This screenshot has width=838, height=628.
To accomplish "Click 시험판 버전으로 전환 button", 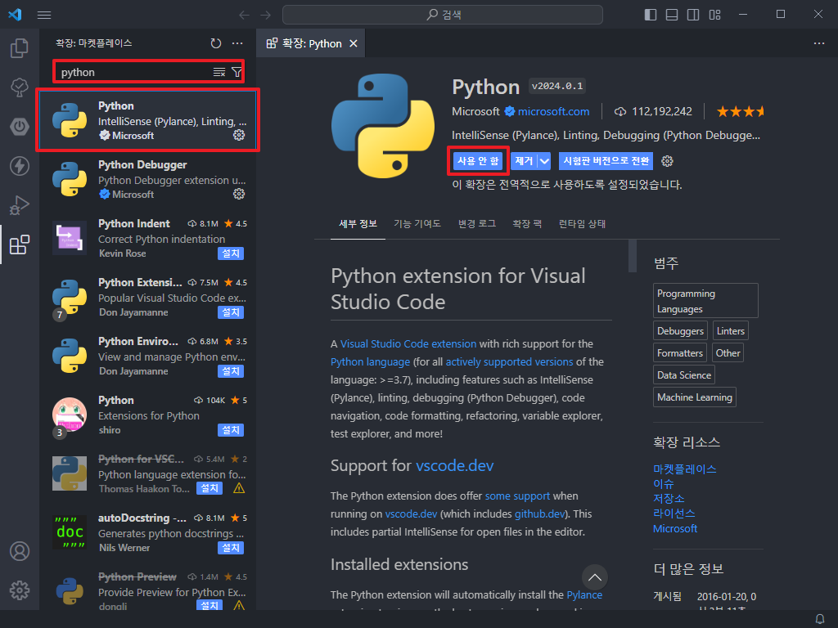I will (606, 161).
